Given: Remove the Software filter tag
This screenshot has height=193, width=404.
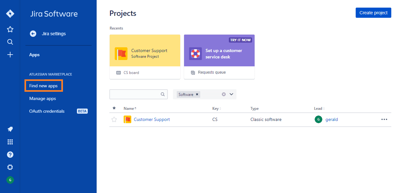Looking at the screenshot, I should coord(197,94).
